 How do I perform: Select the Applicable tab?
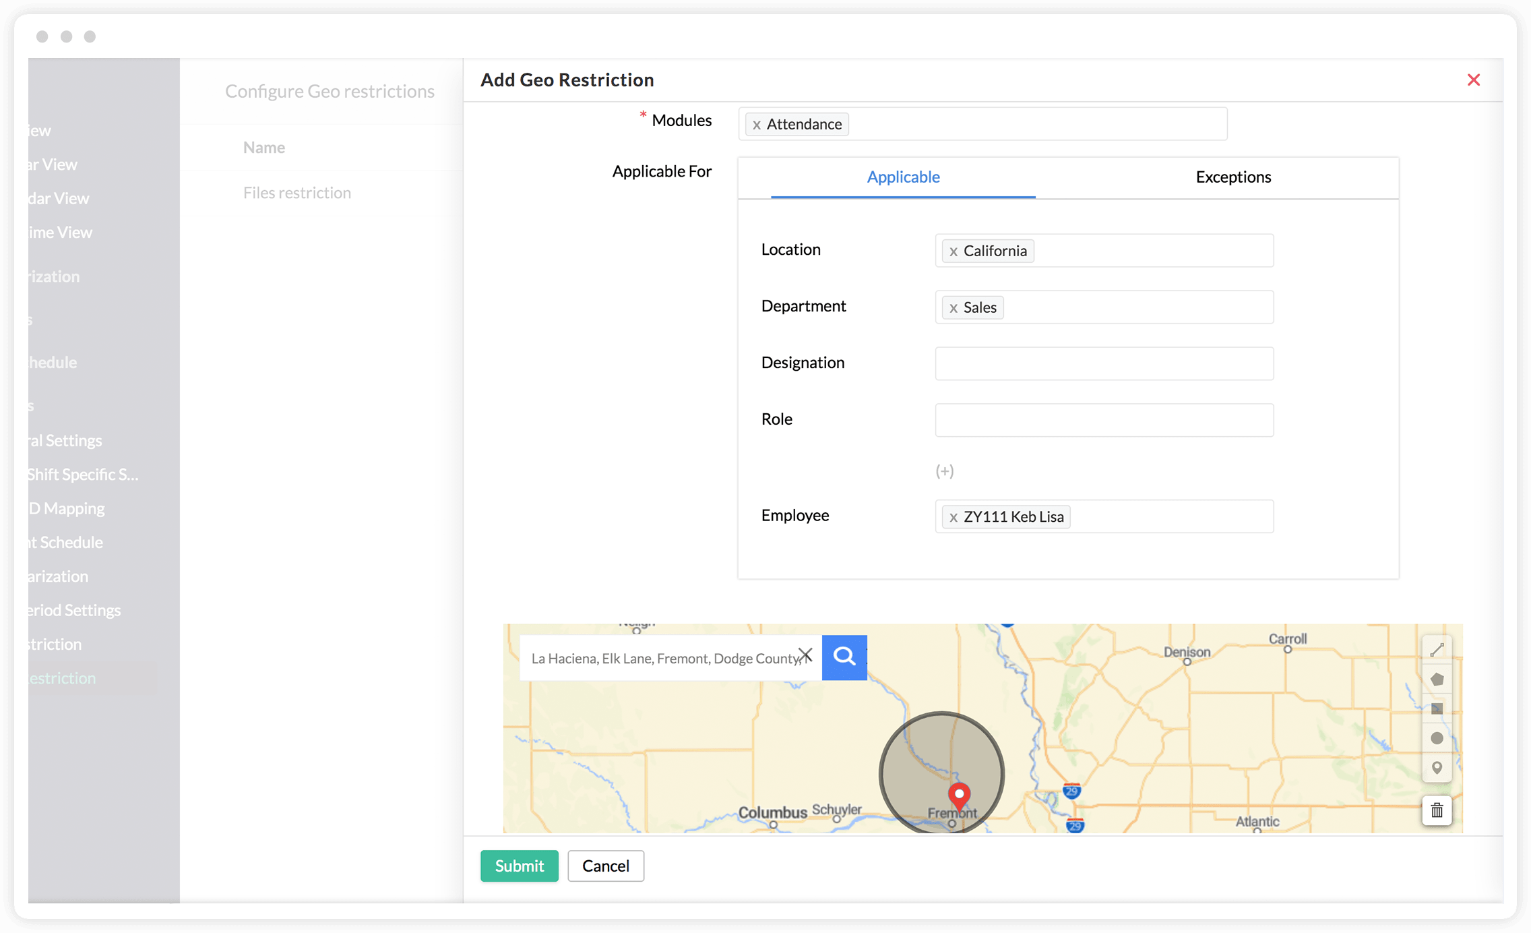(x=903, y=176)
